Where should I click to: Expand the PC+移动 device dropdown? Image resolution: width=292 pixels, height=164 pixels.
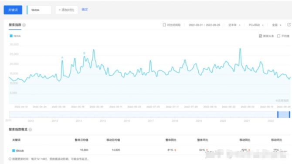256,25
